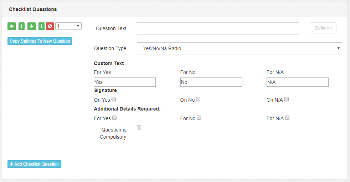Click the green thick up-arrow move button
350x182 pixels.
11,26
